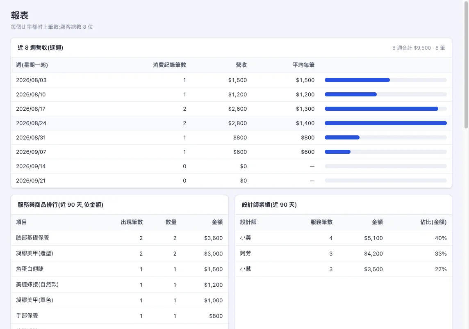Select the 凝膠美甲(單色) item row
This screenshot has height=329, width=469.
click(x=119, y=300)
